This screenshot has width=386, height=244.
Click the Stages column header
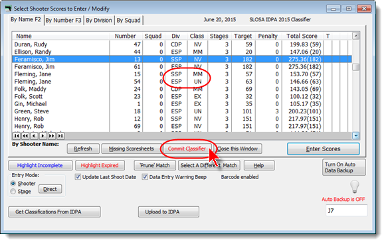tap(219, 36)
